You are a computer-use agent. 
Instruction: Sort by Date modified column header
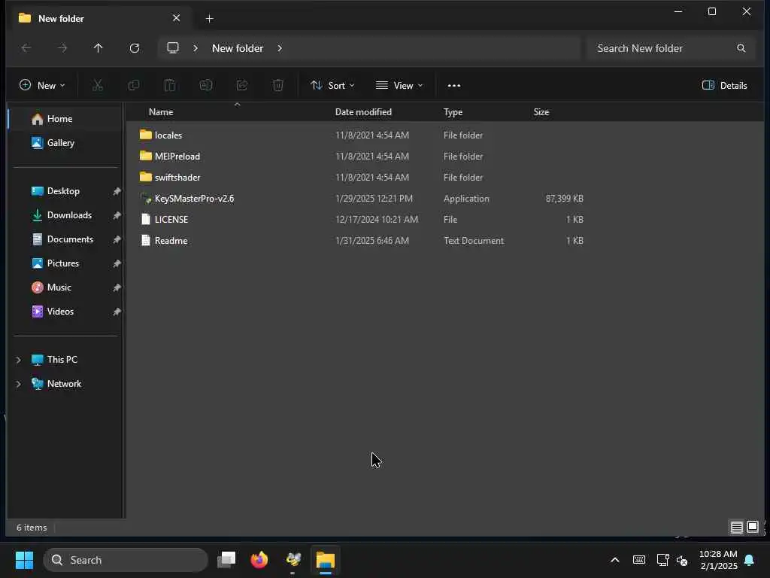point(363,112)
